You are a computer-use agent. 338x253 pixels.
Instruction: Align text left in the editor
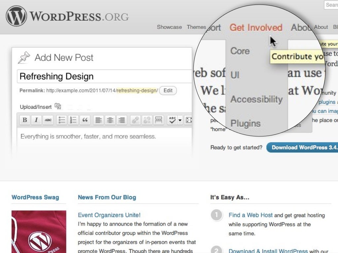tap(98, 120)
